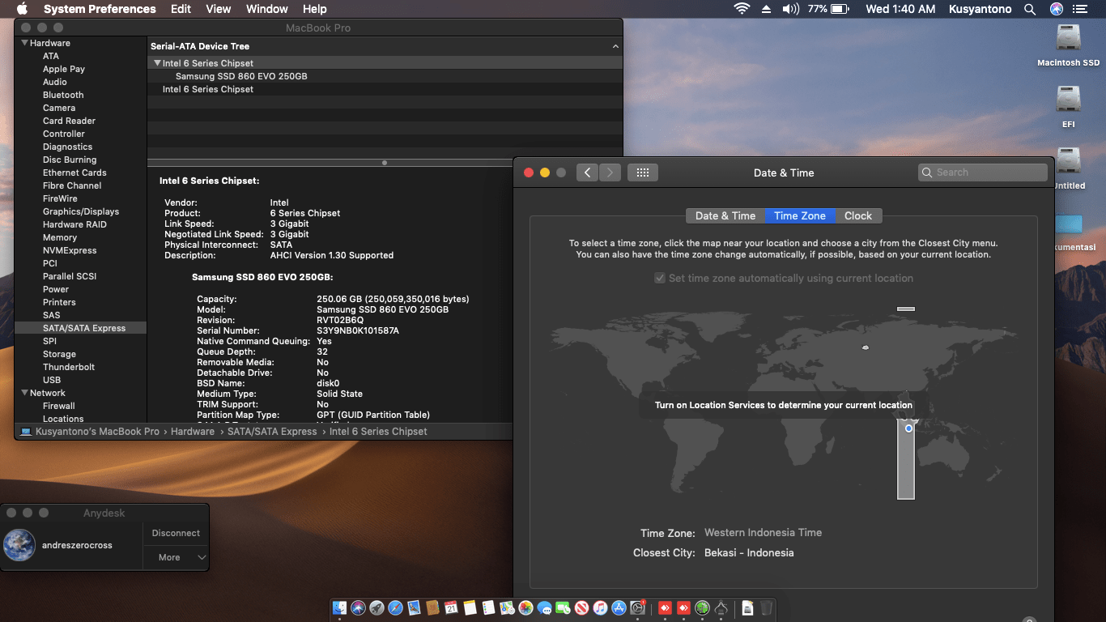
Task: Open volume control in menu bar
Action: click(x=791, y=9)
